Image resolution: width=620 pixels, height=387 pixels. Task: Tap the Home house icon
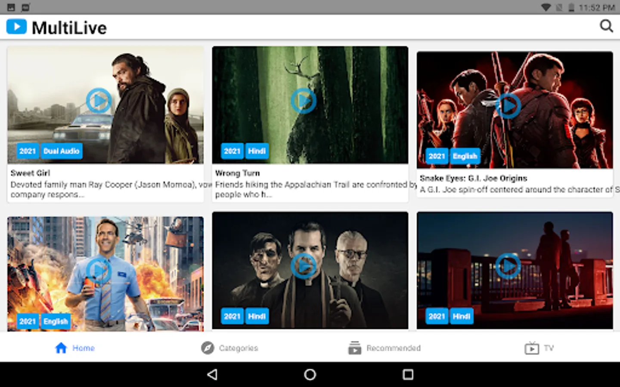61,348
